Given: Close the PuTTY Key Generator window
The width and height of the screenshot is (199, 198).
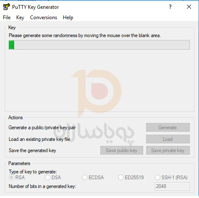Looking at the screenshot, I should 189,7.
